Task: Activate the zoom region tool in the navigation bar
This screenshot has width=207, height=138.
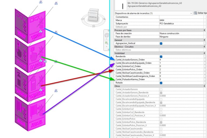Action: (107, 43)
